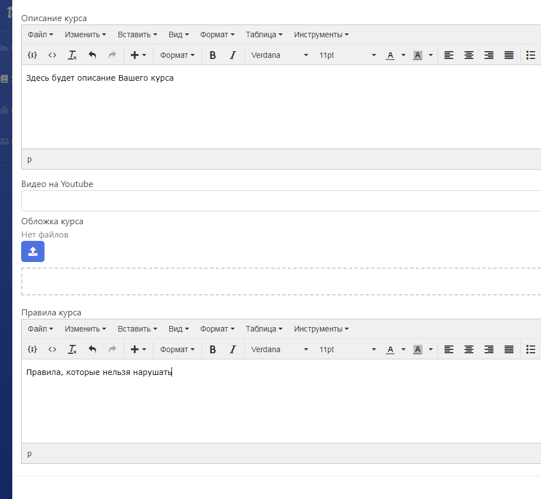Justify text in the course description editor

(x=509, y=55)
